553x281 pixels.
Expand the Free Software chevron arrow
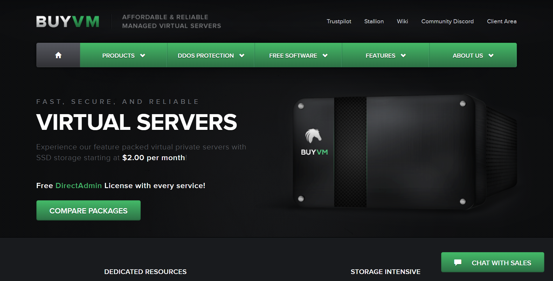coord(325,56)
